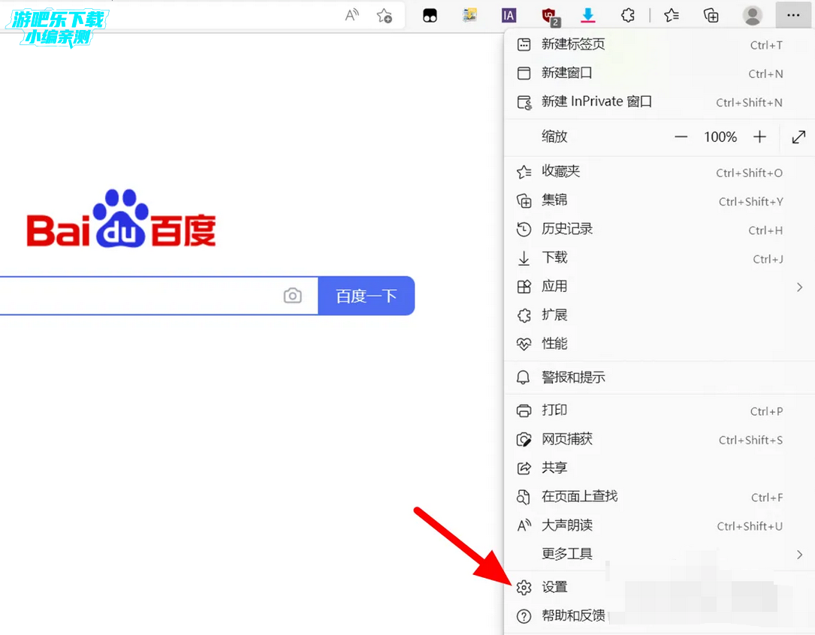Decrease zoom with the minus button
The image size is (815, 635).
click(681, 137)
